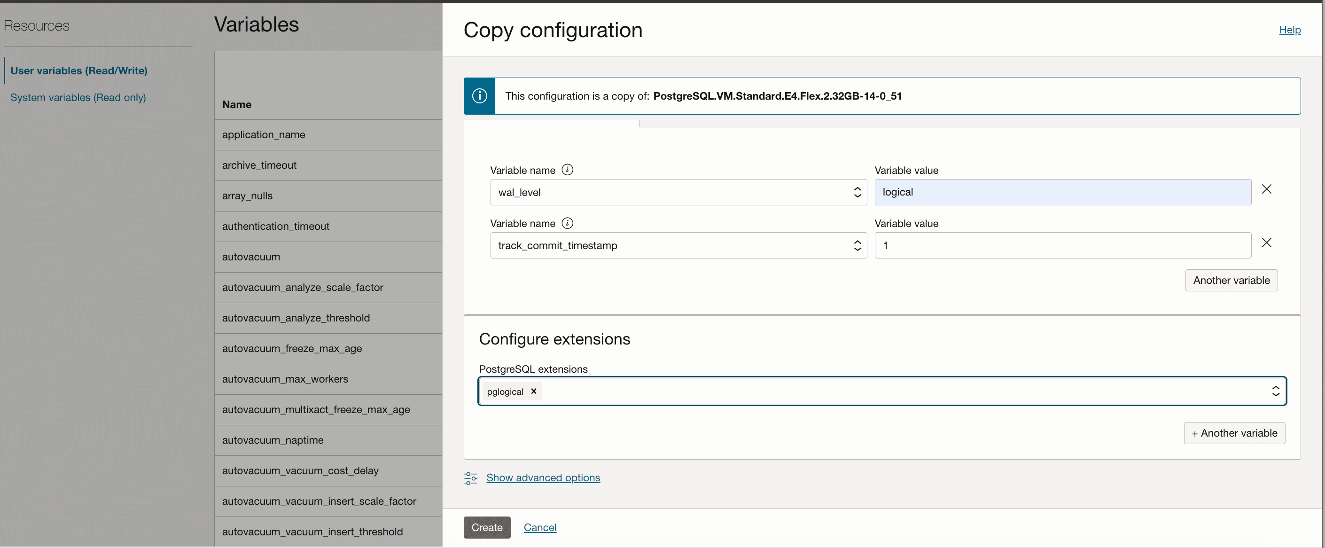1325x548 pixels.
Task: Open the Help link
Action: (1289, 30)
